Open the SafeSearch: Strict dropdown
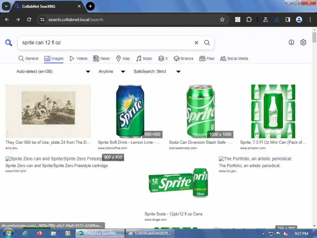Screen dimensions: 317x238 (x=157, y=72)
